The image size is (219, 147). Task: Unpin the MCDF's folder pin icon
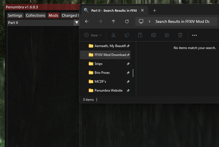pos(128,82)
